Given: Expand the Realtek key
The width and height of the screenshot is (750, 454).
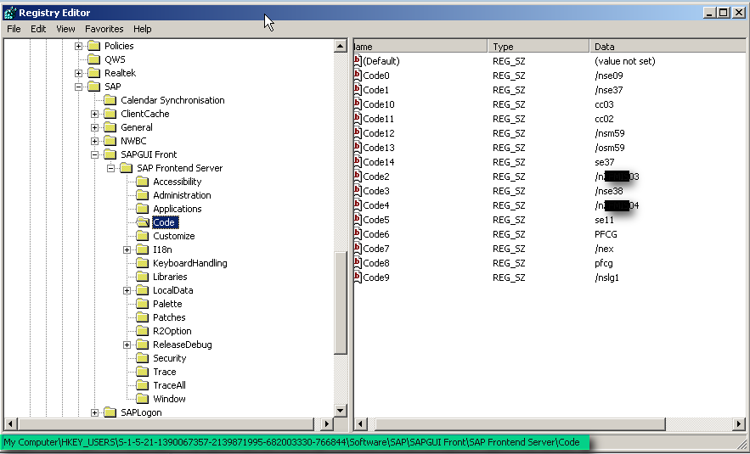Looking at the screenshot, I should 78,74.
